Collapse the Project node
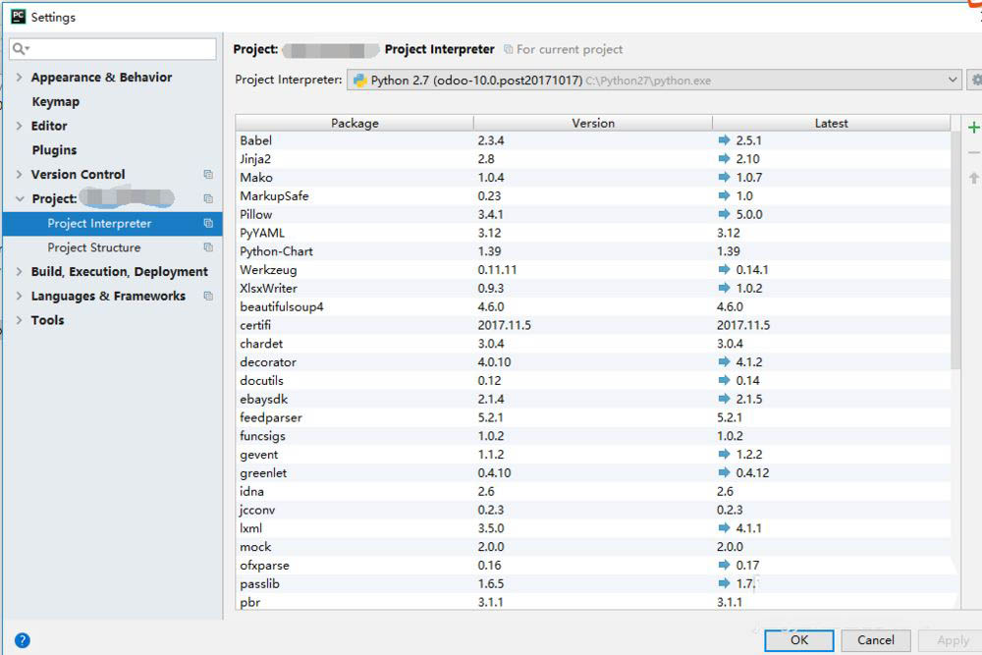The height and width of the screenshot is (655, 982). (x=20, y=198)
